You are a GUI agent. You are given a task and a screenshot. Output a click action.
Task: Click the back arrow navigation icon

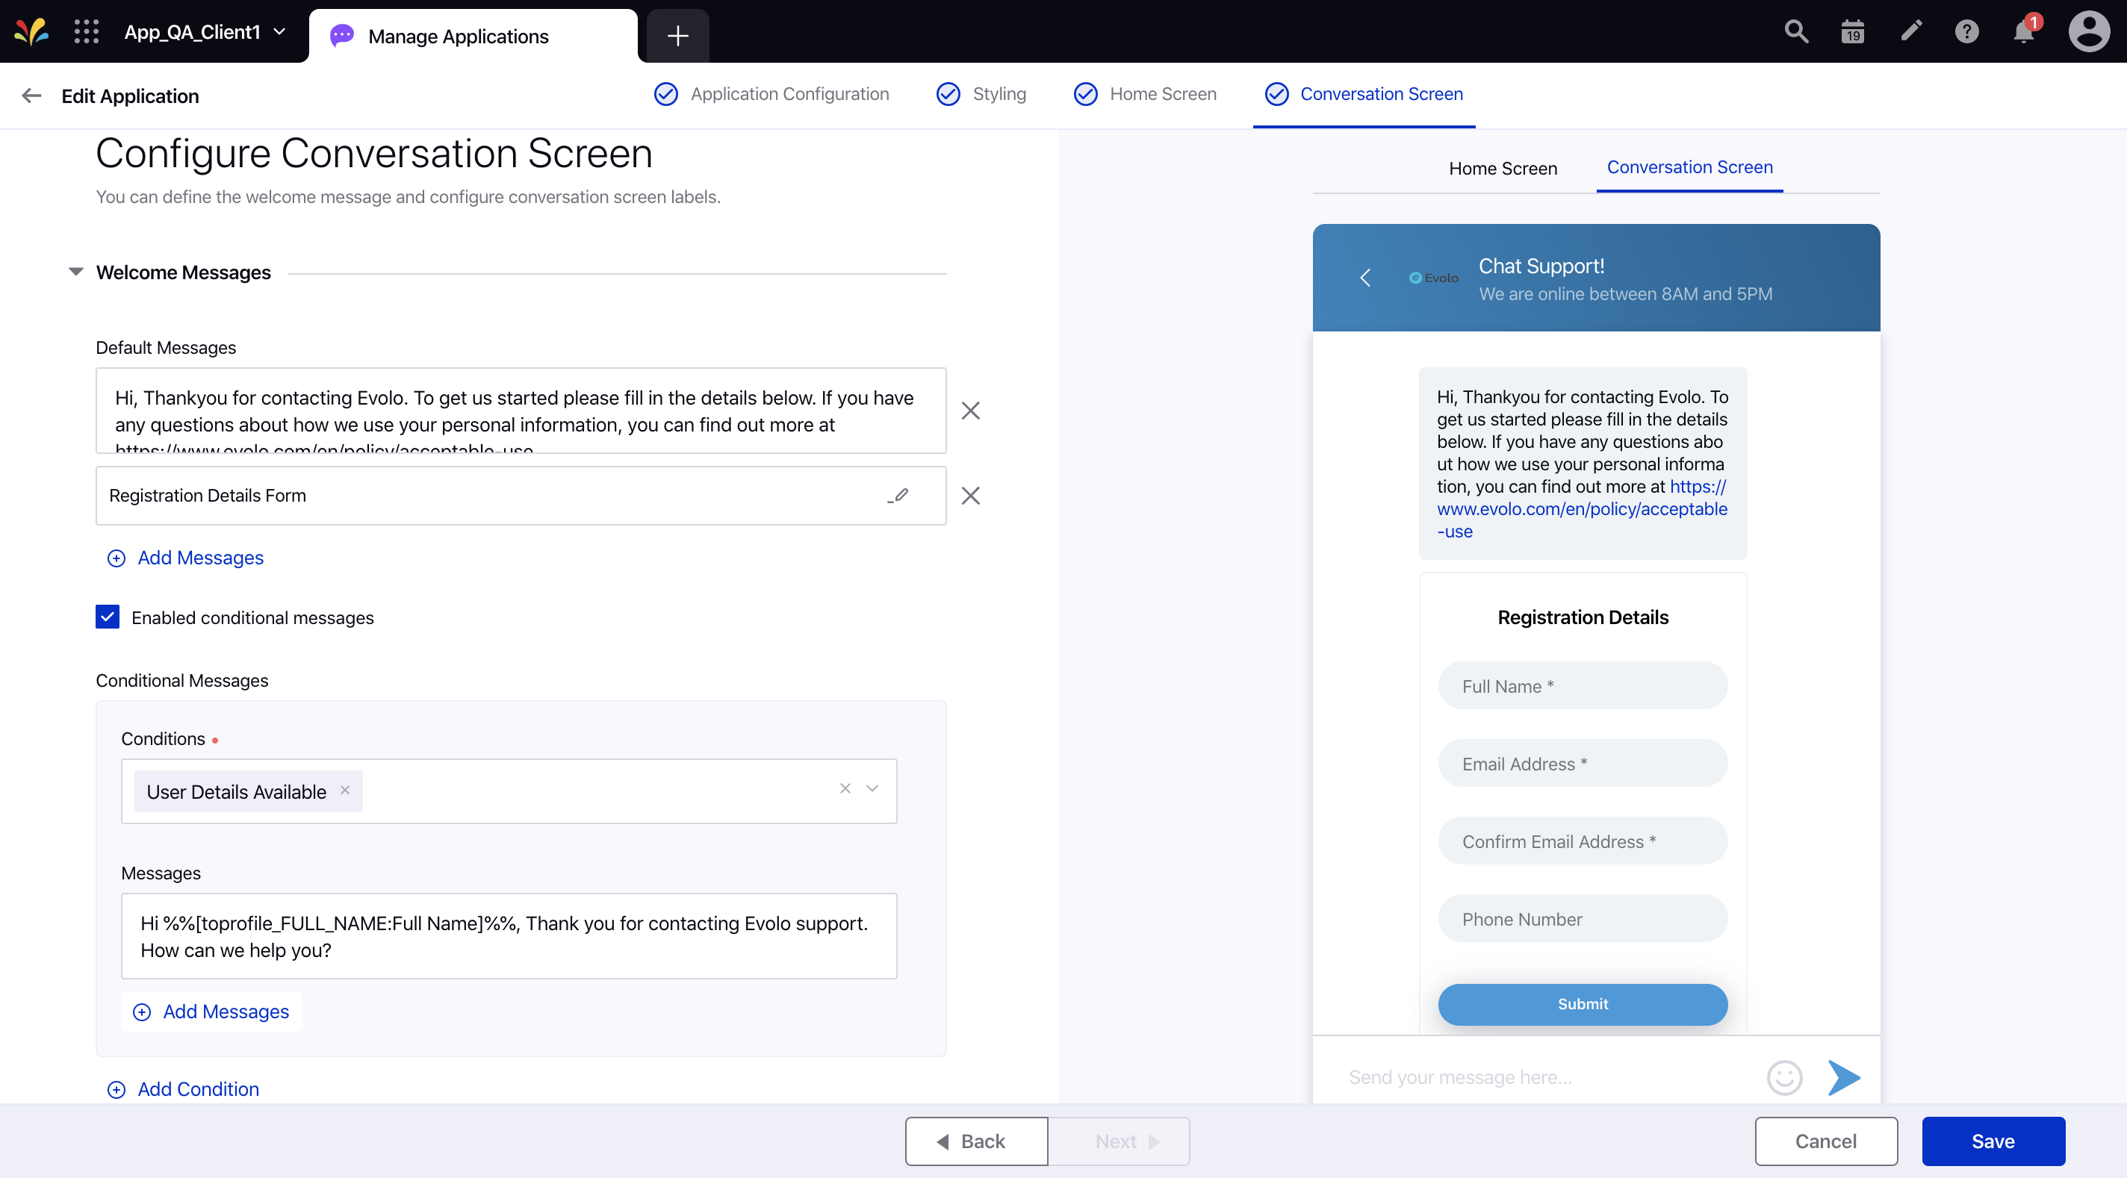tap(29, 94)
